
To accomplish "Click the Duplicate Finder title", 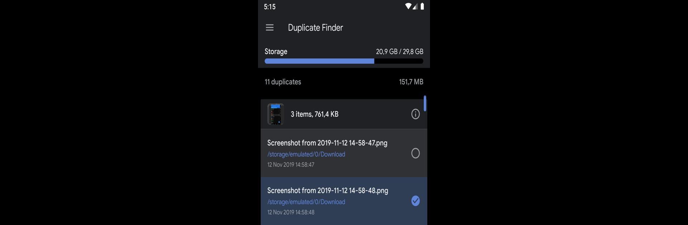I will [315, 27].
